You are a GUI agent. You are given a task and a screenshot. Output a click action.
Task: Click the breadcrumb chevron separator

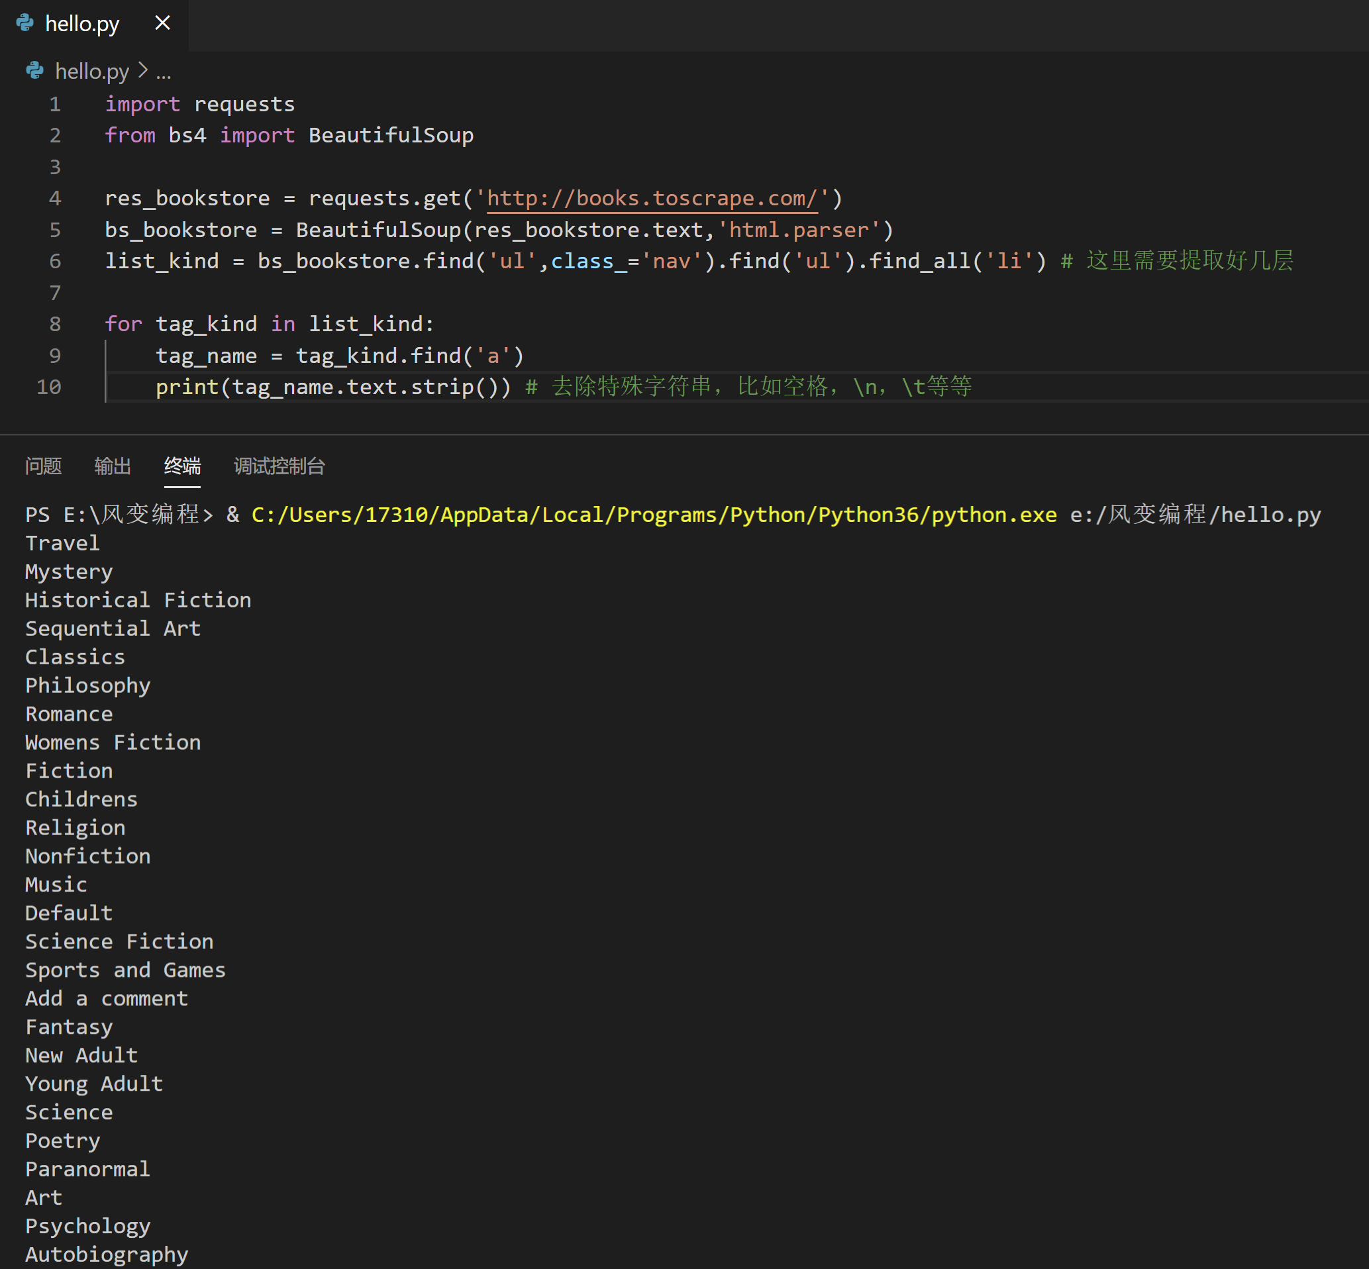click(143, 70)
